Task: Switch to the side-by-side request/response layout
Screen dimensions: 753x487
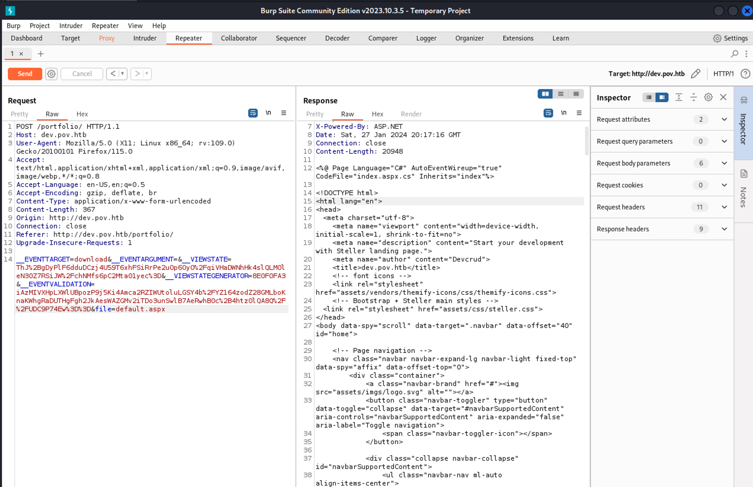Action: tap(545, 94)
